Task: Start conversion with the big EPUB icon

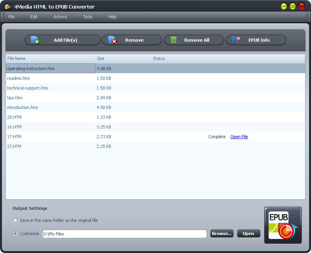Action: tap(283, 225)
